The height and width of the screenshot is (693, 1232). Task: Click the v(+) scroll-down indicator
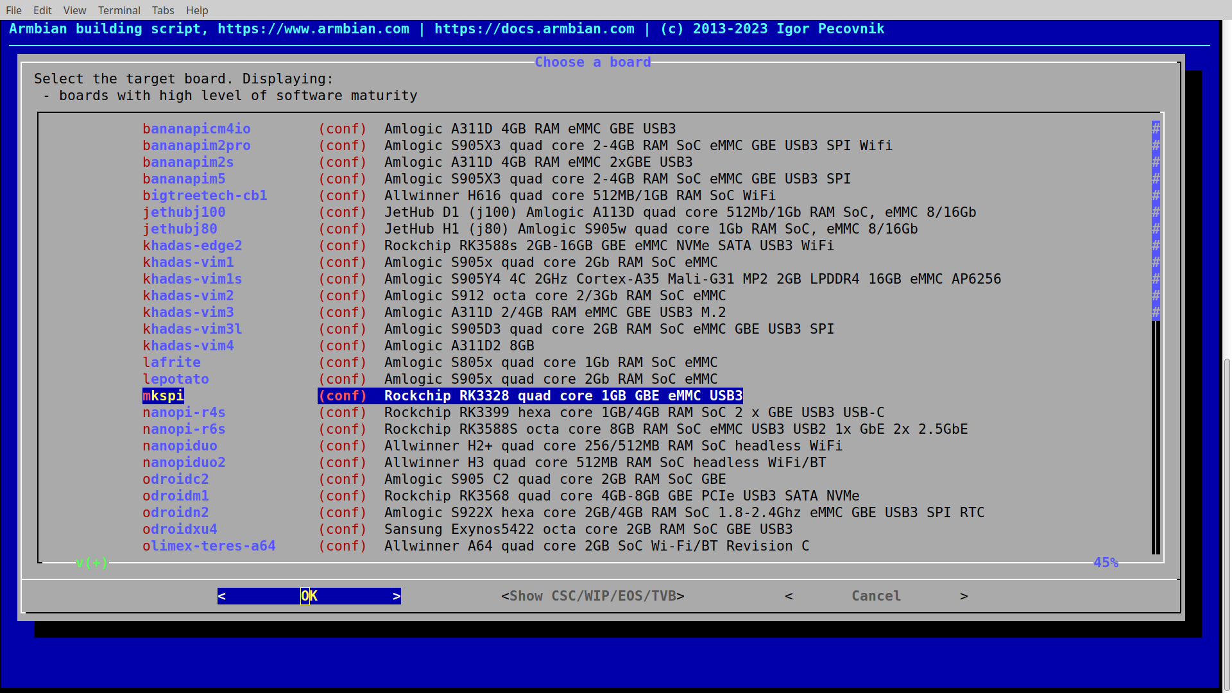(x=92, y=563)
